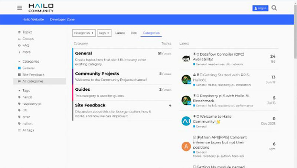Click avatar beside Getting Started topic
297x168 pixels.
point(186,79)
